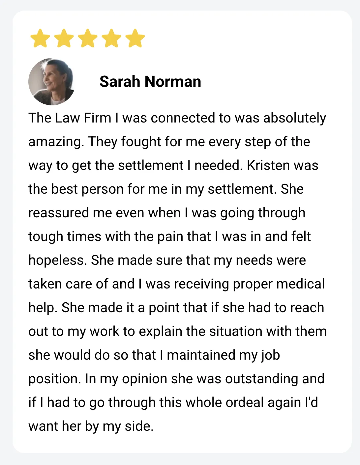Click the reviewer name Sarah Norman

[150, 82]
